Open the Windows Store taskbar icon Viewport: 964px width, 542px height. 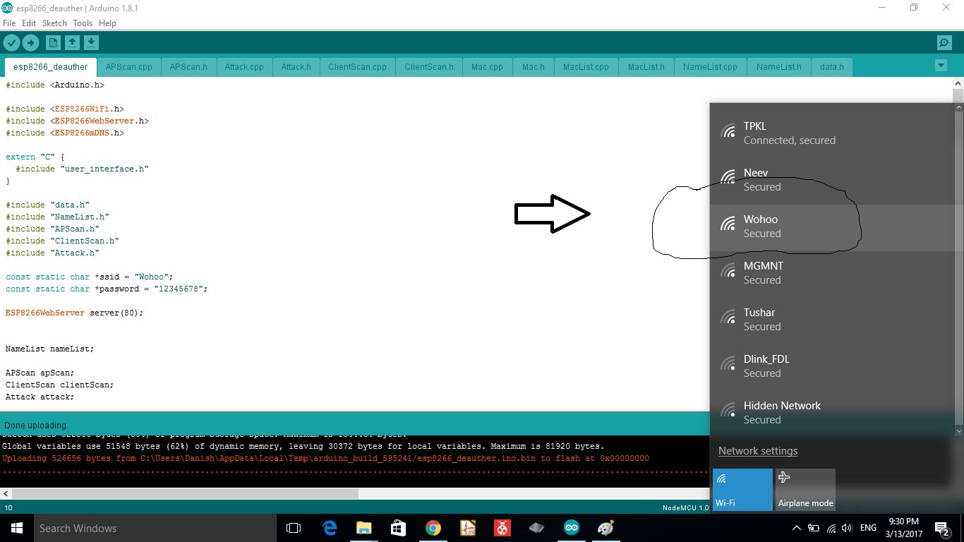(398, 528)
